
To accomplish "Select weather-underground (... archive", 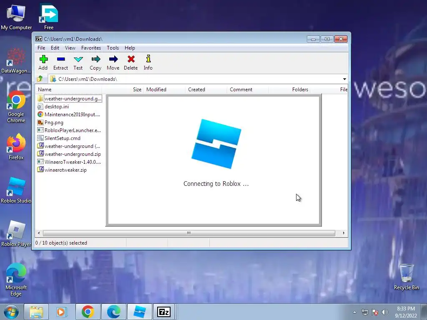I will coord(69,146).
